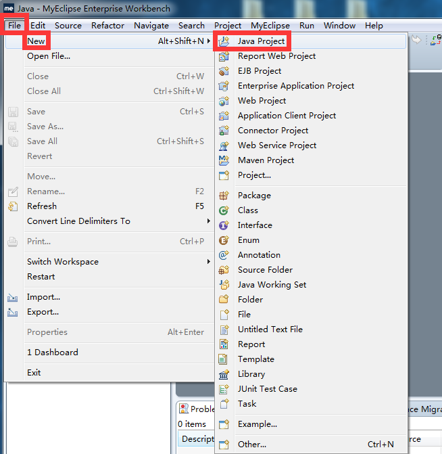The image size is (442, 454).
Task: Switch to the Problems tab
Action: [197, 409]
